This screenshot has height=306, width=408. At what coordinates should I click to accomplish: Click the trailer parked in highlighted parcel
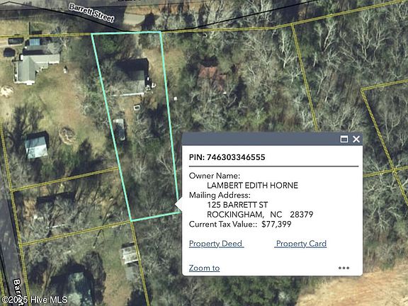click(x=119, y=130)
